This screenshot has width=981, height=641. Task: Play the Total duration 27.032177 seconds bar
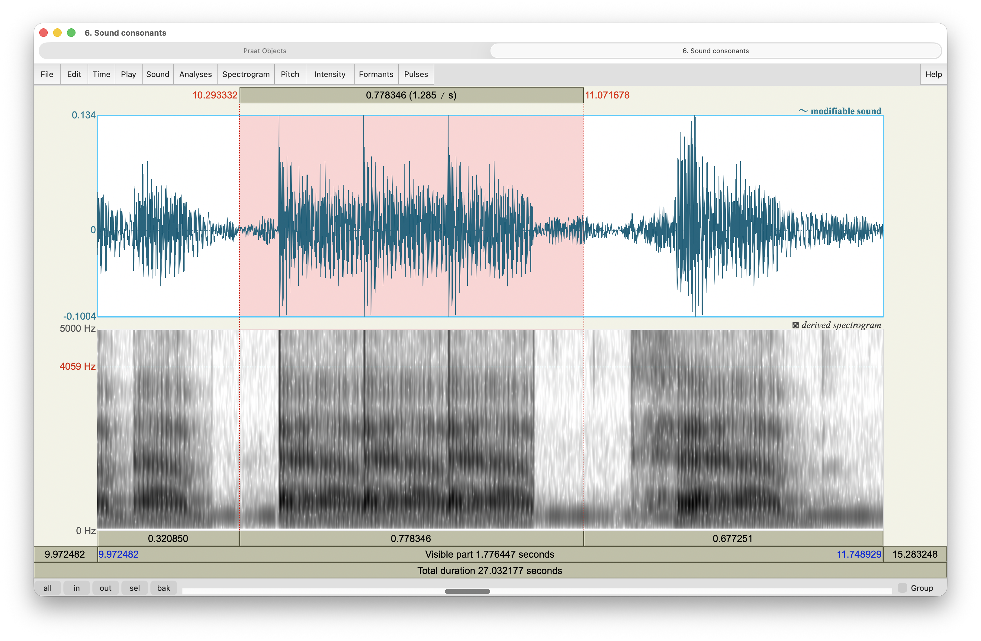point(490,571)
